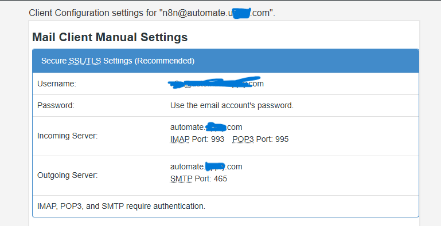Image resolution: width=441 pixels, height=226 pixels.
Task: Click the redacted username email value
Action: click(x=216, y=83)
